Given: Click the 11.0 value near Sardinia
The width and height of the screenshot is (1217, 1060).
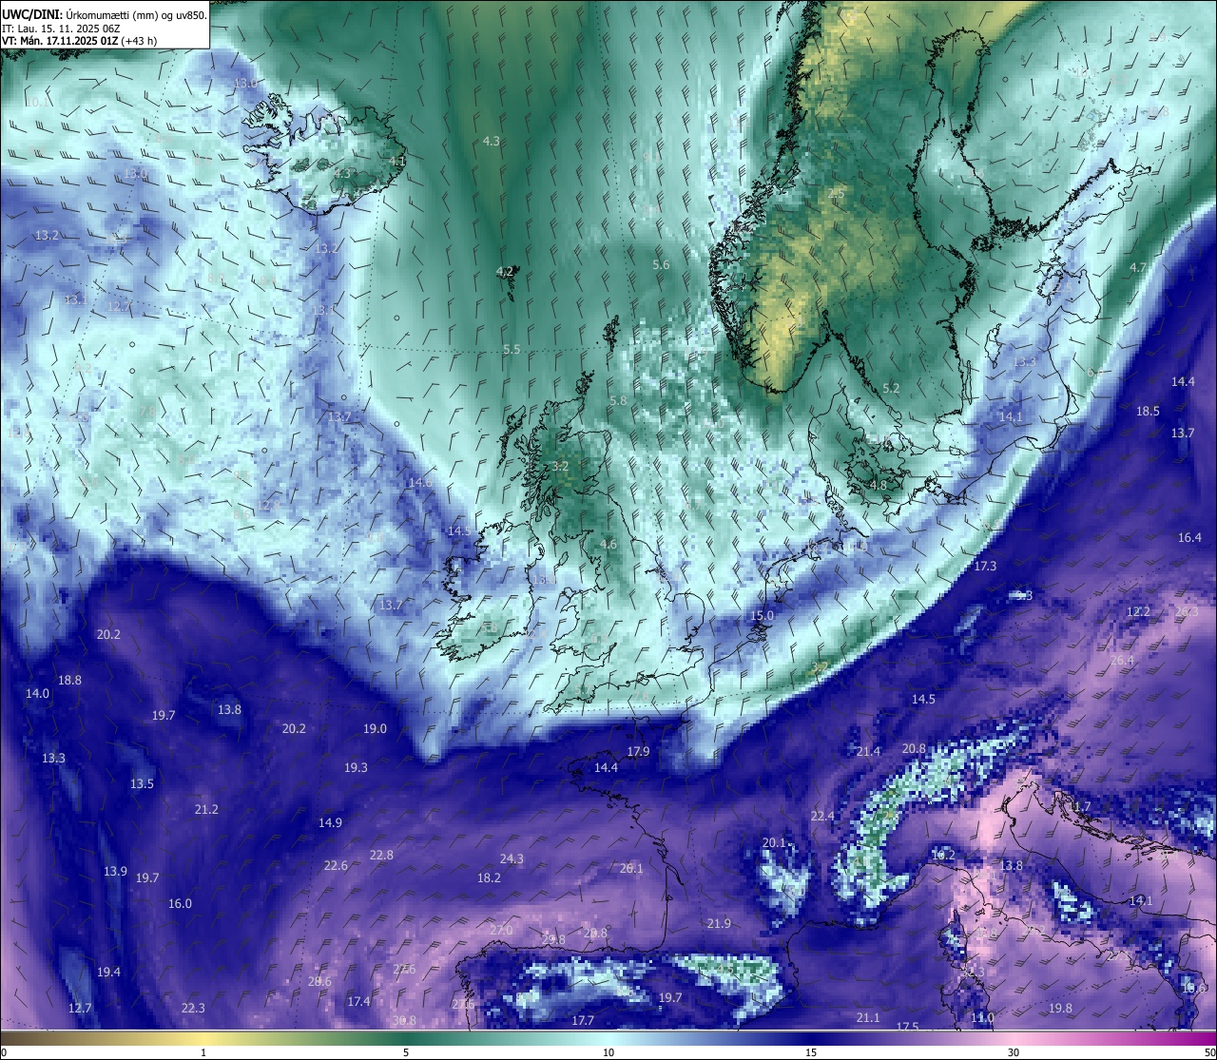Looking at the screenshot, I should [982, 1017].
